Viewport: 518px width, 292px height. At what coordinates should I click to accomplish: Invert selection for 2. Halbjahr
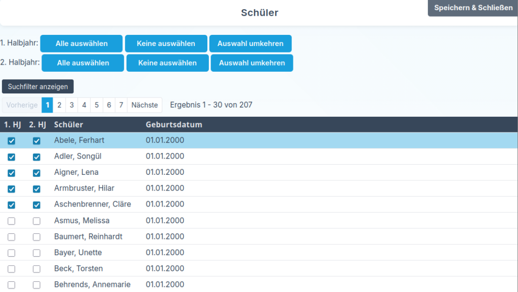252,63
